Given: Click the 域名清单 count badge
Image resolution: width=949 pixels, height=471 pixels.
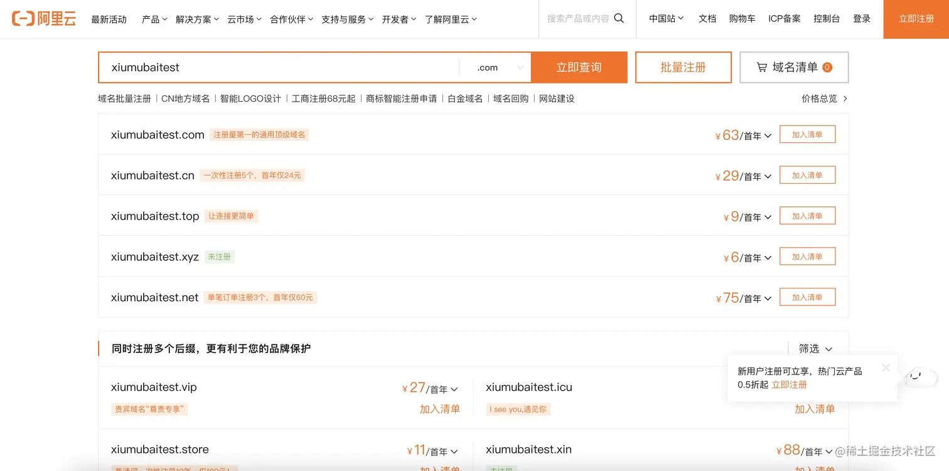Looking at the screenshot, I should (x=827, y=67).
